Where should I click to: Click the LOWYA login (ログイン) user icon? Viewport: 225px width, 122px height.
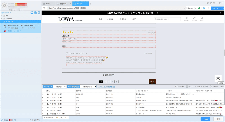coord(187,19)
